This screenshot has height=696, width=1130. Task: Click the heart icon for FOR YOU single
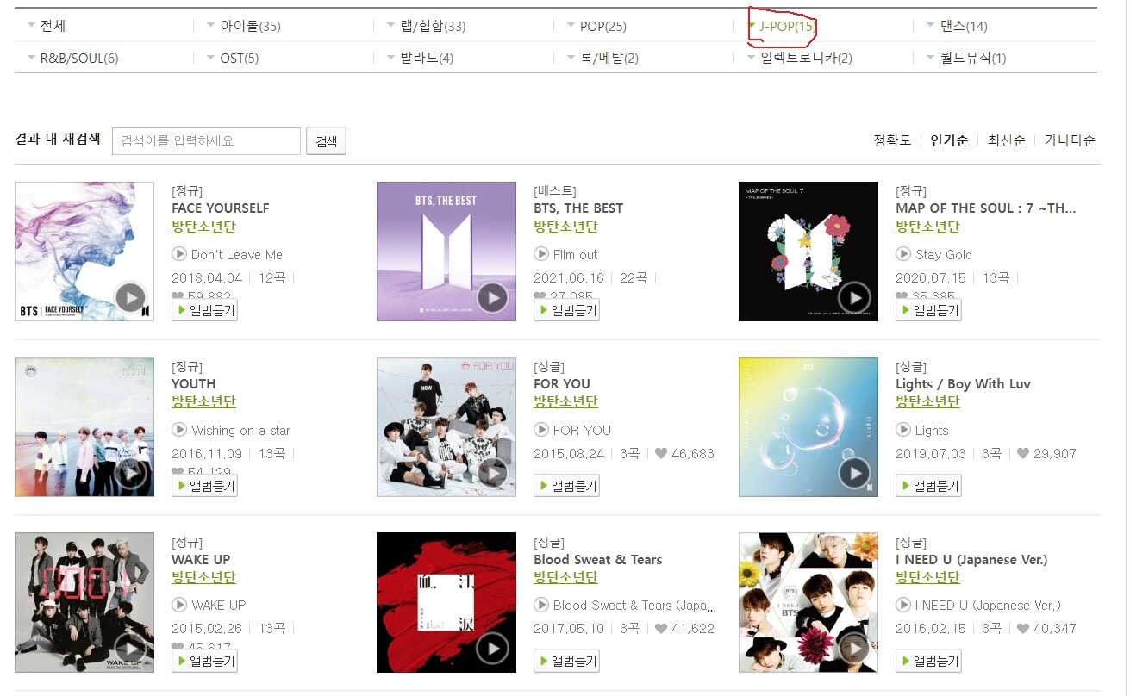click(x=661, y=453)
